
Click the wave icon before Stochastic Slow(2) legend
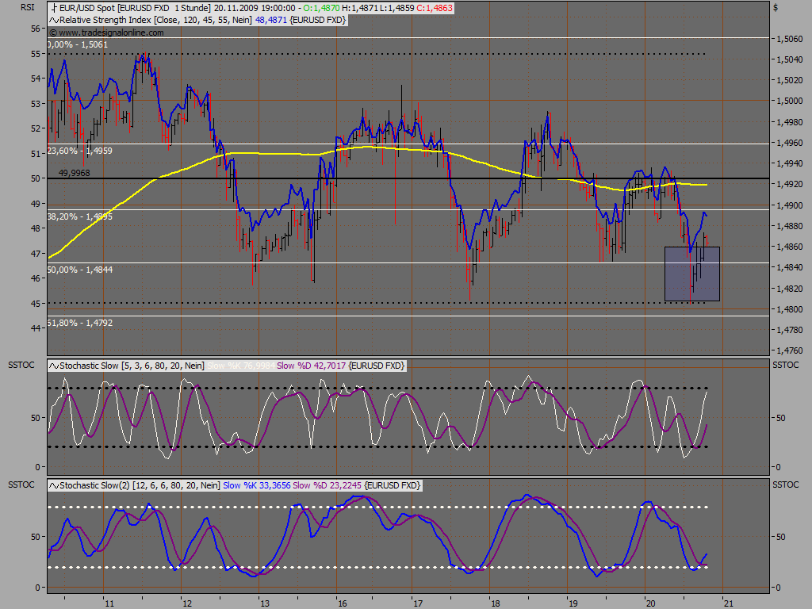click(x=54, y=486)
